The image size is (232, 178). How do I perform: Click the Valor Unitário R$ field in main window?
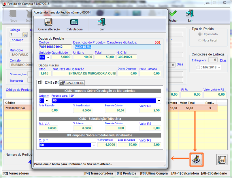pyautogui.click(x=215, y=95)
